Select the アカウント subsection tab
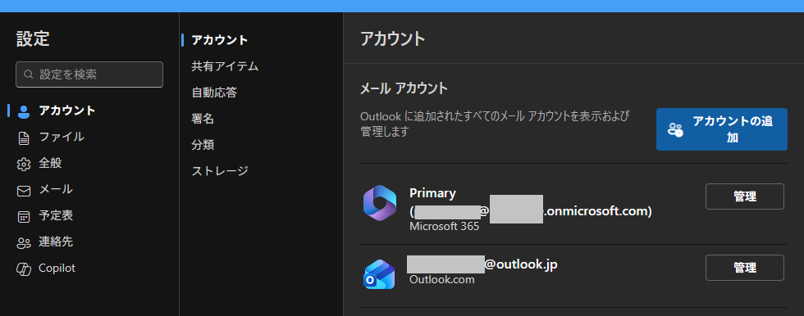 coord(220,40)
